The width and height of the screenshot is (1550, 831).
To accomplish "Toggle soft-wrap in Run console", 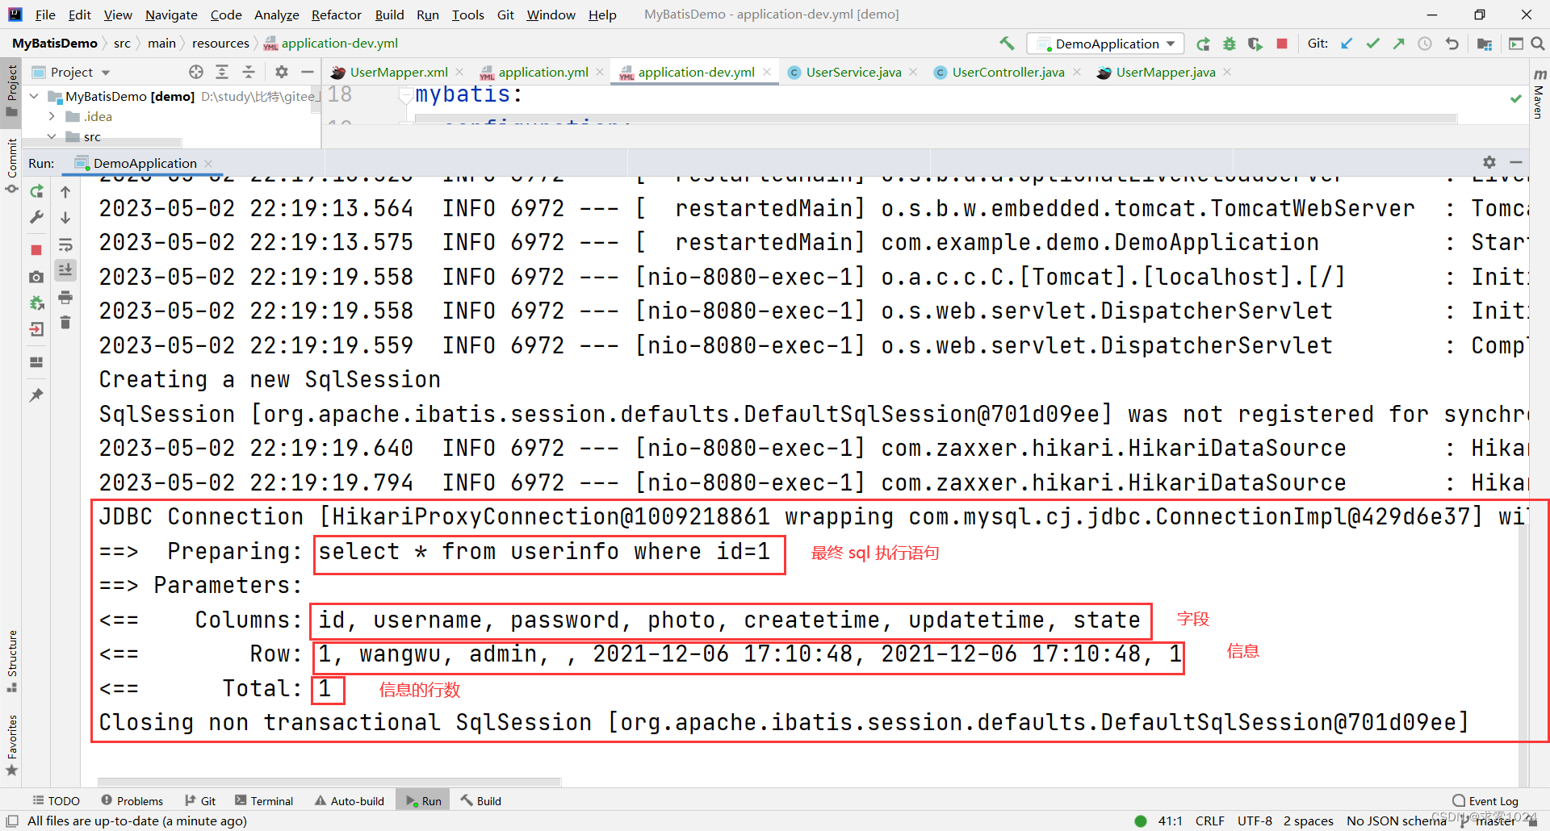I will point(65,244).
